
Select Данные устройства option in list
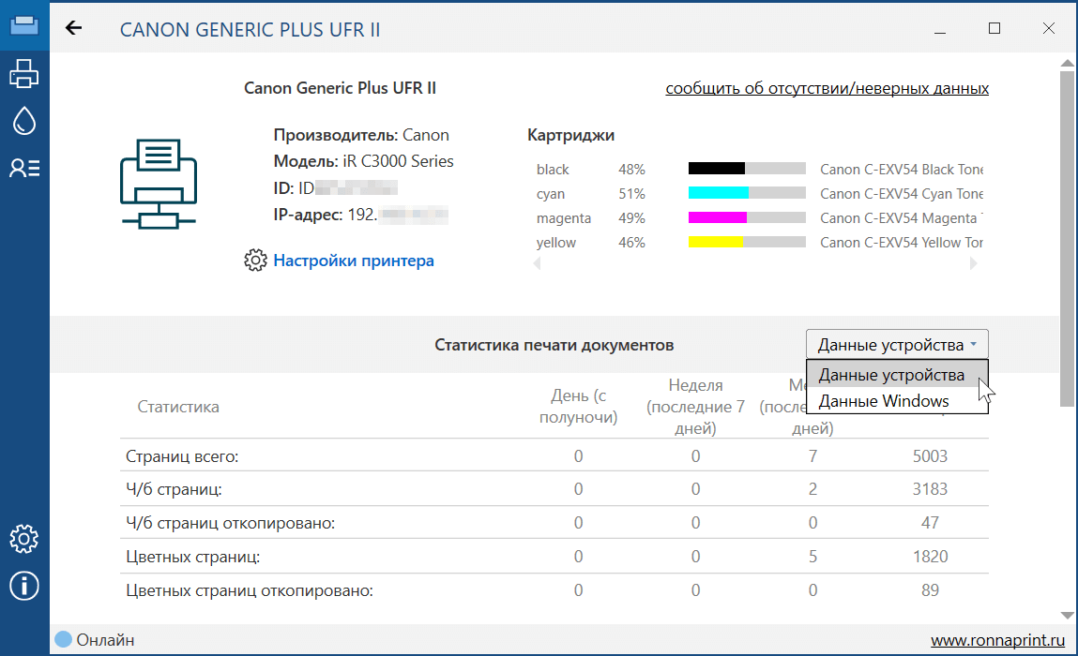coord(897,375)
